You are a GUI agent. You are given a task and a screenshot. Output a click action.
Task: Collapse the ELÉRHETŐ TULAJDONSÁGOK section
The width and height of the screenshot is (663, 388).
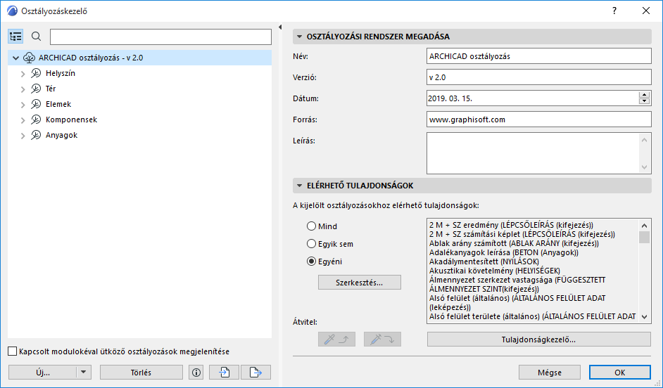(299, 186)
